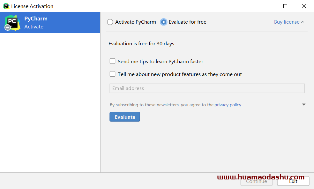
Task: Minimize the License Activation window
Action: tap(266, 6)
